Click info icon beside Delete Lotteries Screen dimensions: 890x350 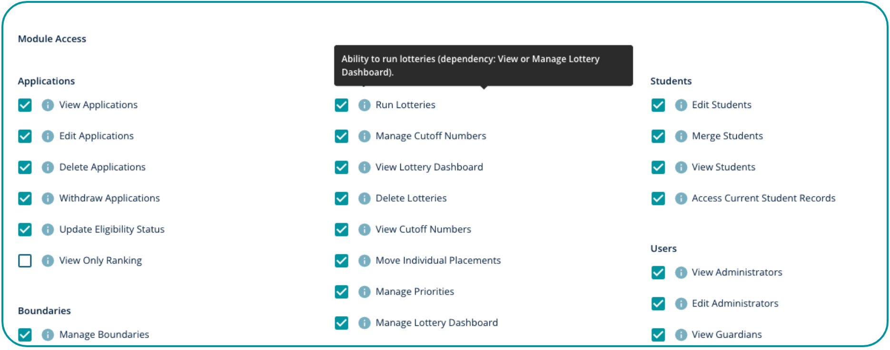pos(364,198)
